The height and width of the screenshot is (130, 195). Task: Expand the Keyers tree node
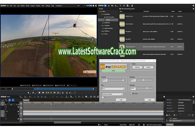click(x=101, y=34)
